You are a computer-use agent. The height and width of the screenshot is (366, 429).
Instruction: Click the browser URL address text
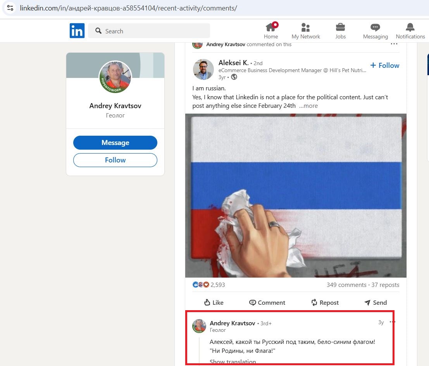[128, 8]
